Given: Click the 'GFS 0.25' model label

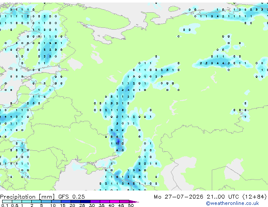Looking at the screenshot, I should tap(71, 196).
